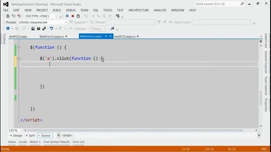
Task: Collapse the outer $(function block
Action: 19,47
